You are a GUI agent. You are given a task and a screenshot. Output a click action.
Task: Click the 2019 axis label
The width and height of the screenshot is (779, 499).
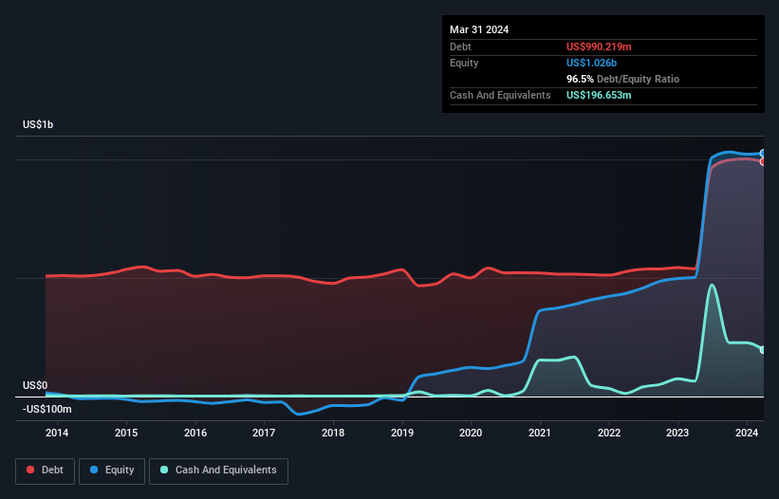pyautogui.click(x=402, y=433)
